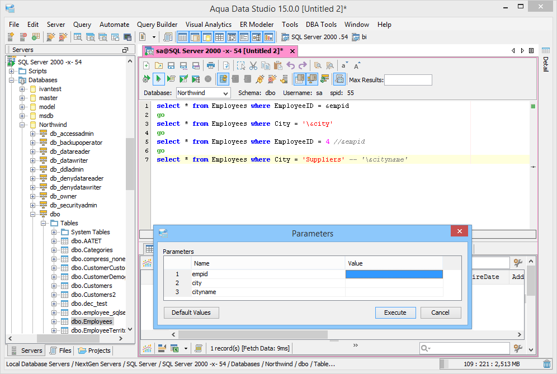Click the Cut scissors icon
This screenshot has height=374, width=557.
point(253,66)
